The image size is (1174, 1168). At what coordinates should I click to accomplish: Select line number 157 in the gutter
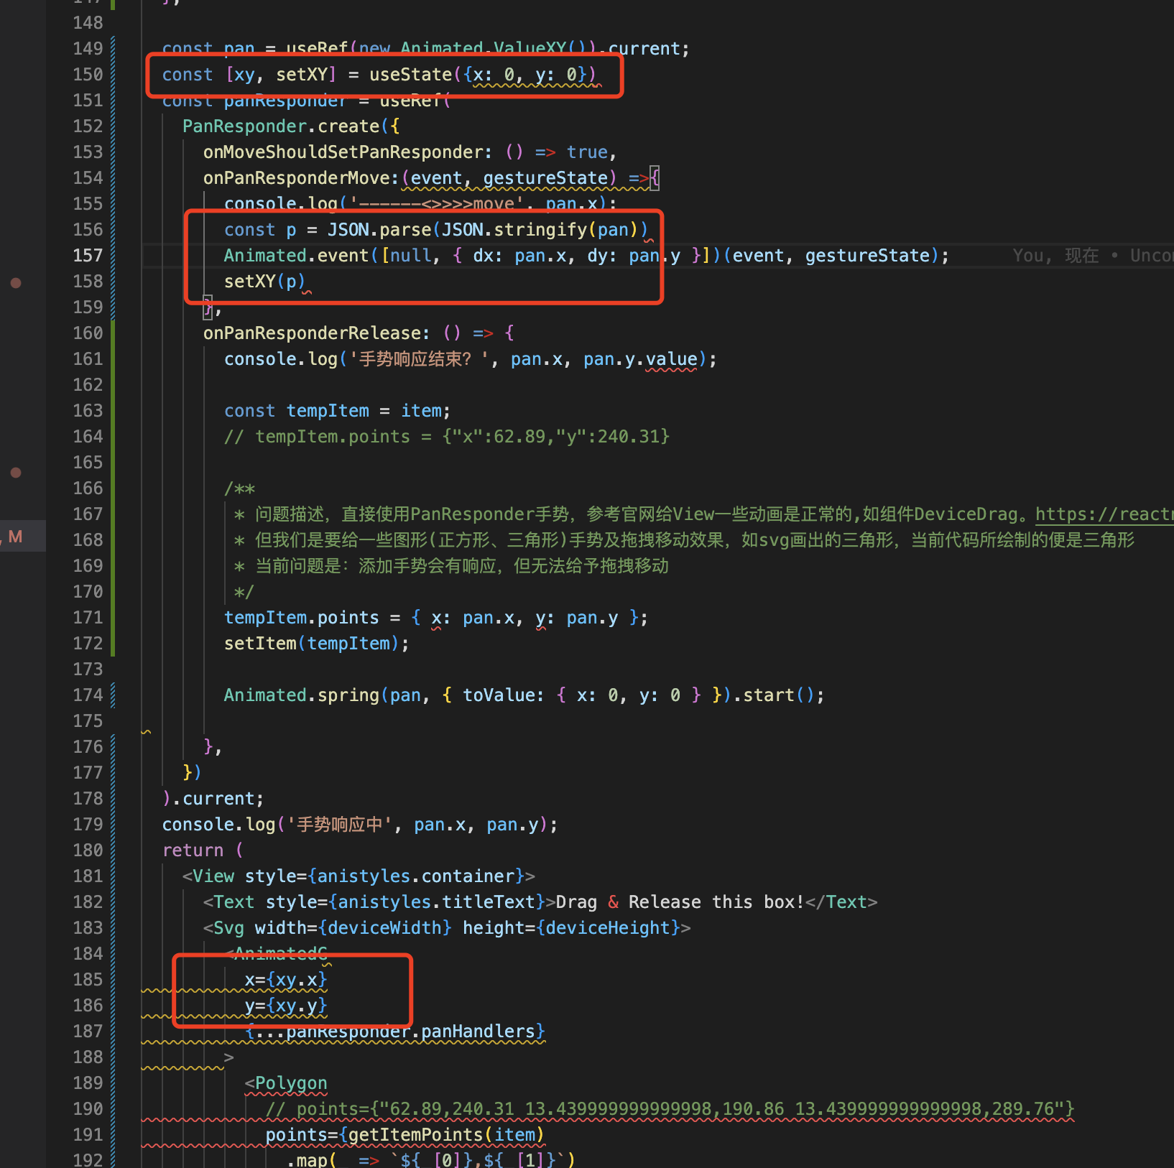88,256
